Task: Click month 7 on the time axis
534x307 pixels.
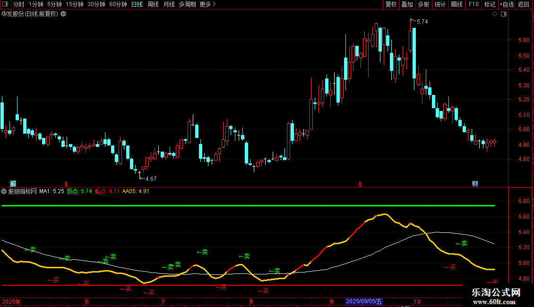Action: point(164,301)
